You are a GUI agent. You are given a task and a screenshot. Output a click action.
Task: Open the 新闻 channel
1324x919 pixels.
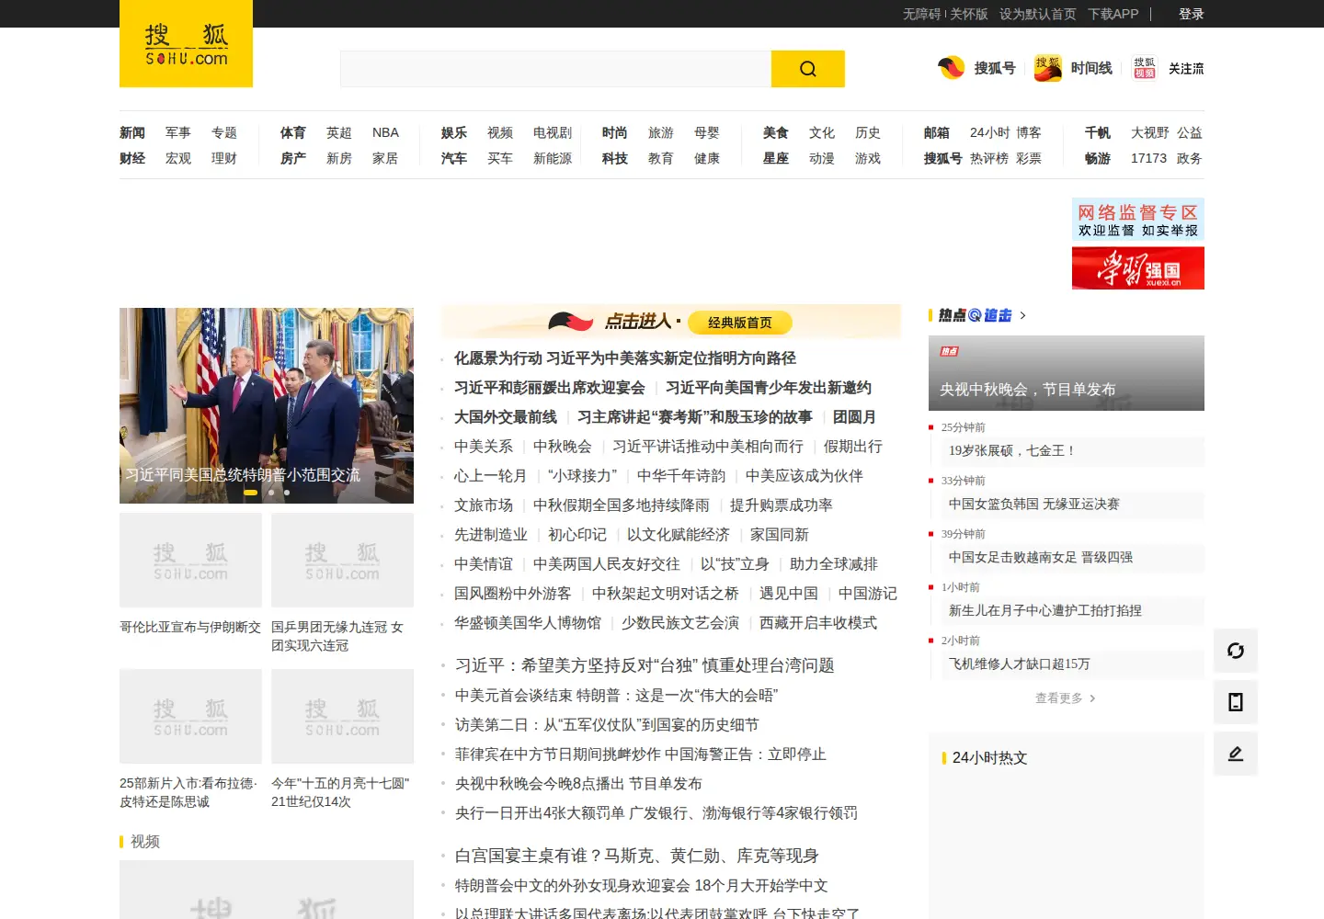(x=132, y=132)
